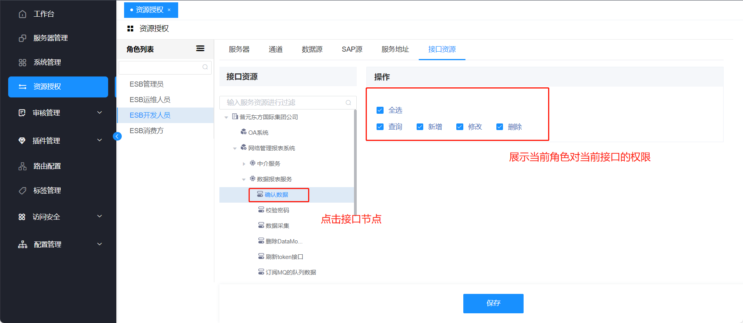Click the 删除DataMo... interface icon
The width and height of the screenshot is (743, 323).
(x=261, y=241)
